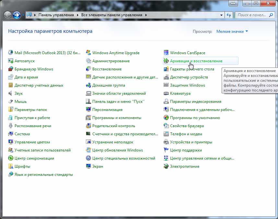Image resolution: width=278 pixels, height=219 pixels.
Task: Click the search magnifier icon
Action: pos(271,15)
